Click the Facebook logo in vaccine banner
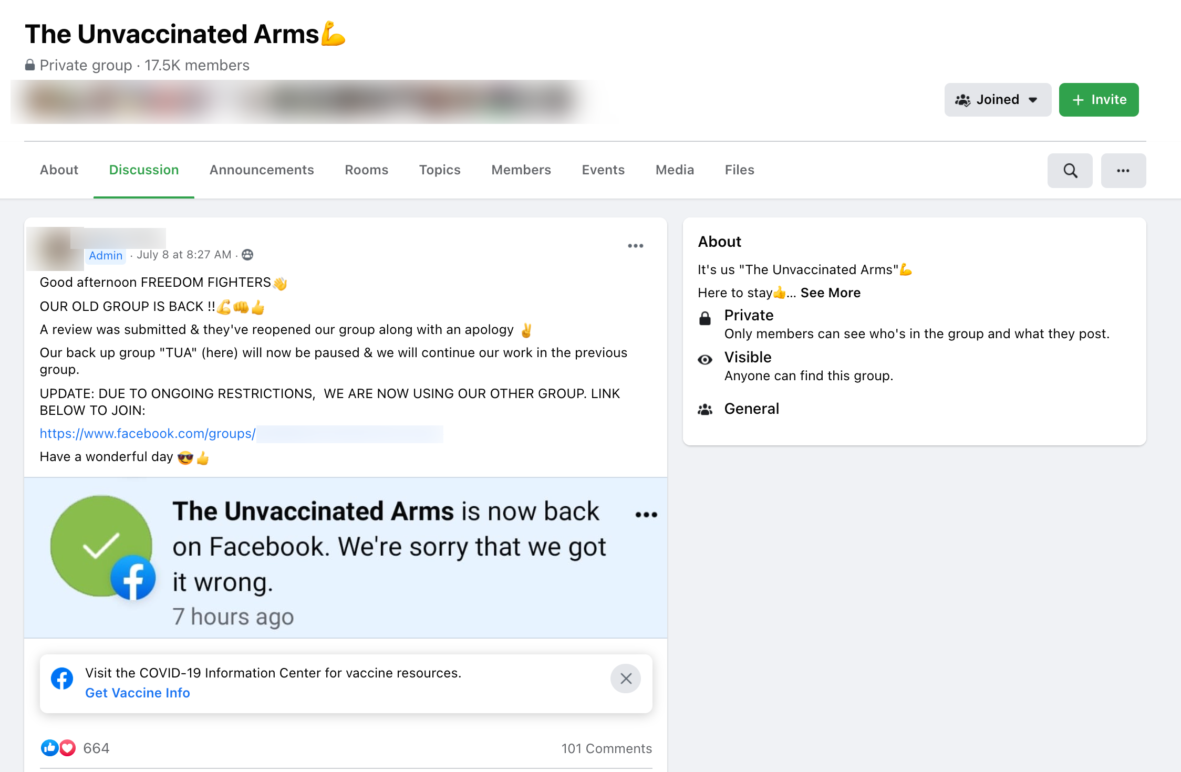1181x772 pixels. pyautogui.click(x=62, y=679)
